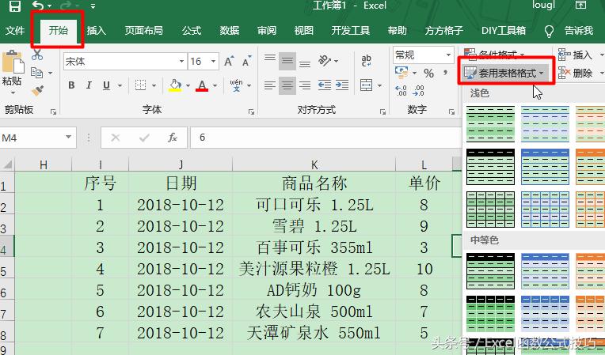Toggle underline formatting

106,85
